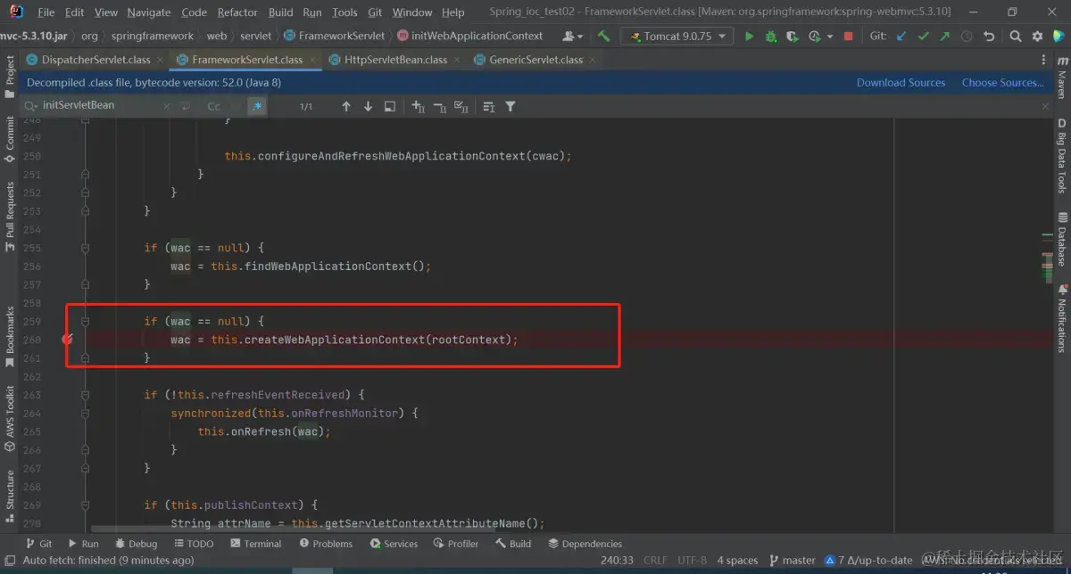Collapse code block at line 263 fold marker
1071x574 pixels.
pyautogui.click(x=85, y=395)
